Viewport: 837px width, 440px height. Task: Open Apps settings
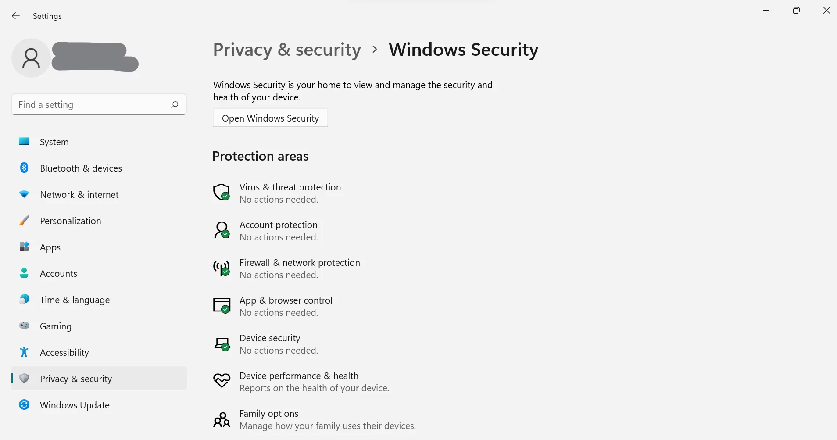tap(50, 247)
